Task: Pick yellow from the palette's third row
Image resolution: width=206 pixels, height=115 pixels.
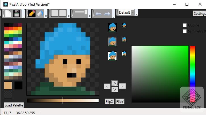Action: pos(11,32)
